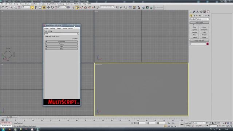Click the Cylinder primitive button
The width and height of the screenshot is (233, 131).
pyautogui.click(x=194, y=32)
